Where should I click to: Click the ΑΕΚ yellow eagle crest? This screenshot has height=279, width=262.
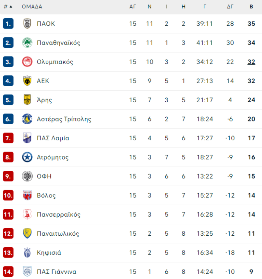(27, 81)
